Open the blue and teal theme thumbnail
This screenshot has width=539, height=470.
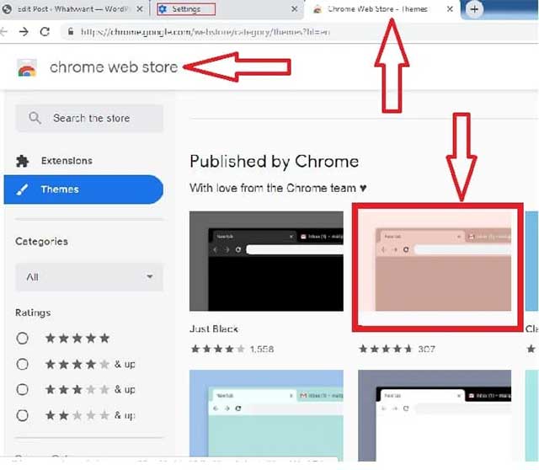point(266,415)
